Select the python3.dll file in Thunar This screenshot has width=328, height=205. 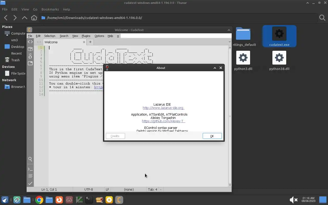243,61
